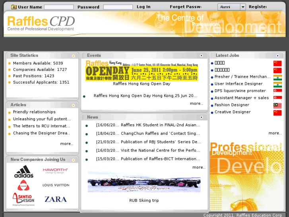Screen dimensions: 289x217
Task: Click the Malaysia flag beside Fashion Designer
Action: (277, 106)
